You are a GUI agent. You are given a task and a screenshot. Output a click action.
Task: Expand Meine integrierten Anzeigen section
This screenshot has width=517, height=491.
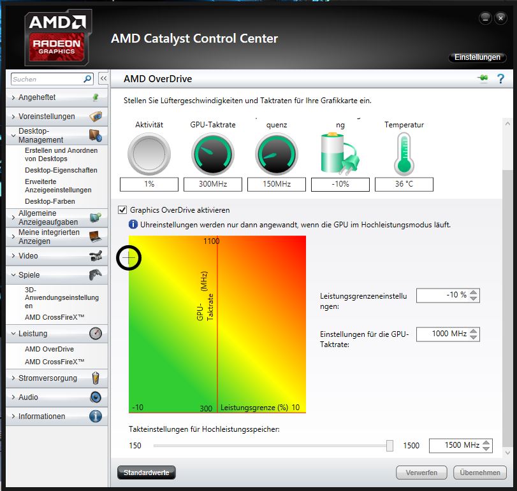pyautogui.click(x=13, y=236)
